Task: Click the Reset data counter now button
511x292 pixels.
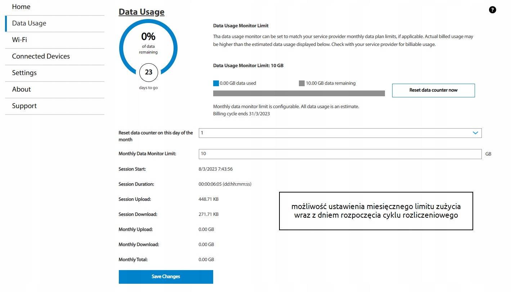Action: [x=433, y=90]
